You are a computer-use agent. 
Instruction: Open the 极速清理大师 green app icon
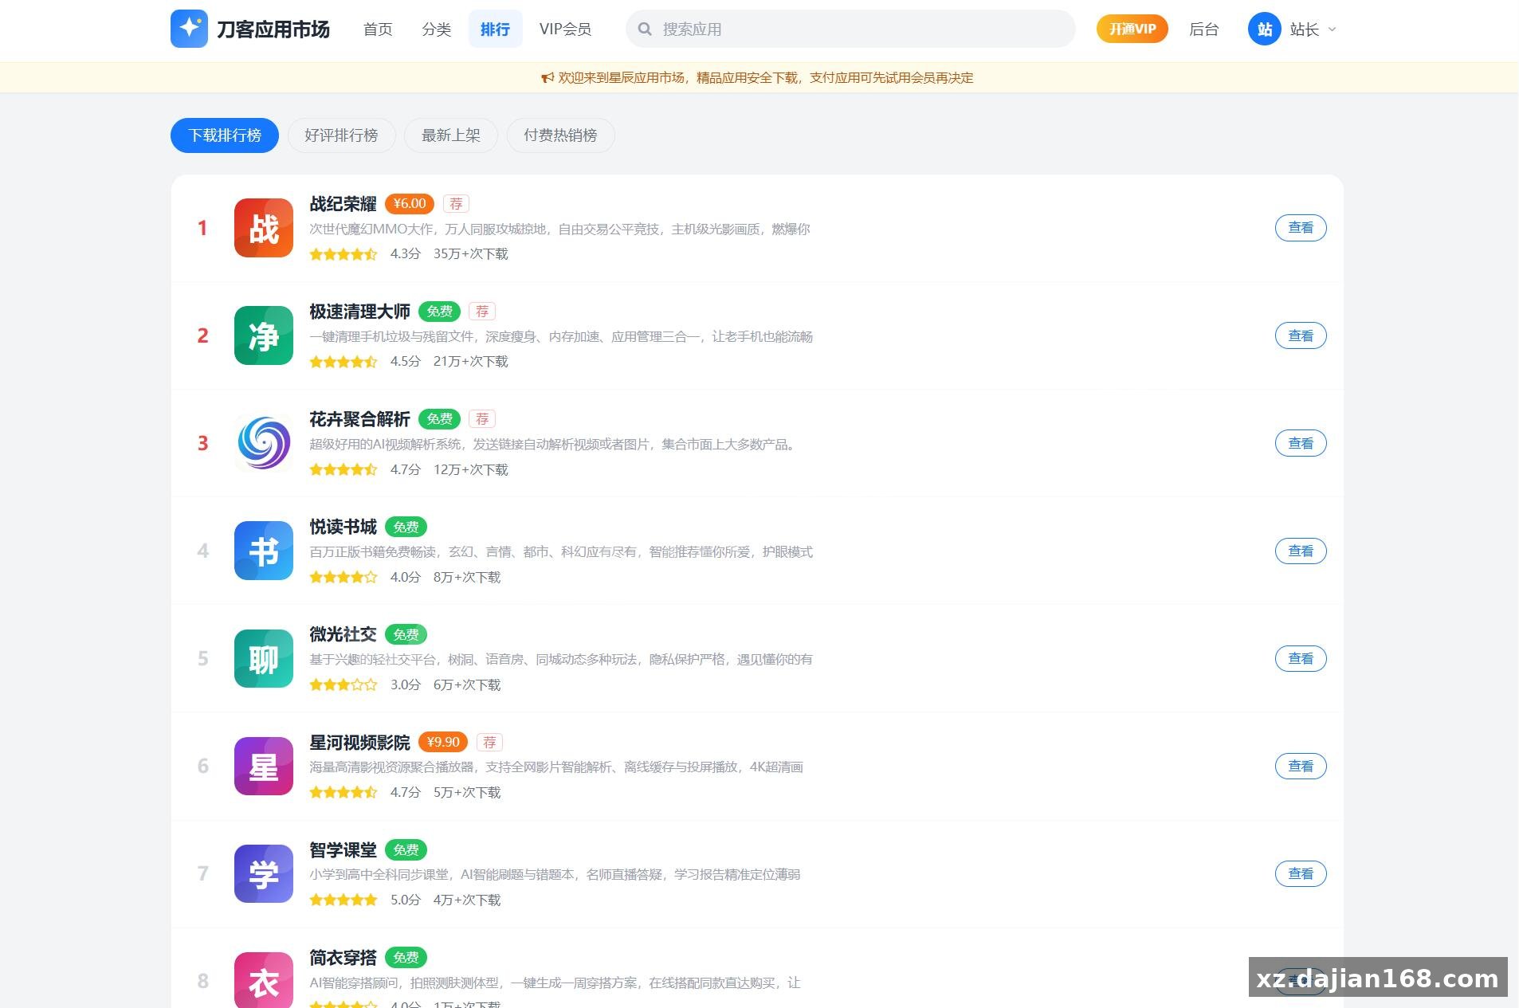pos(264,335)
